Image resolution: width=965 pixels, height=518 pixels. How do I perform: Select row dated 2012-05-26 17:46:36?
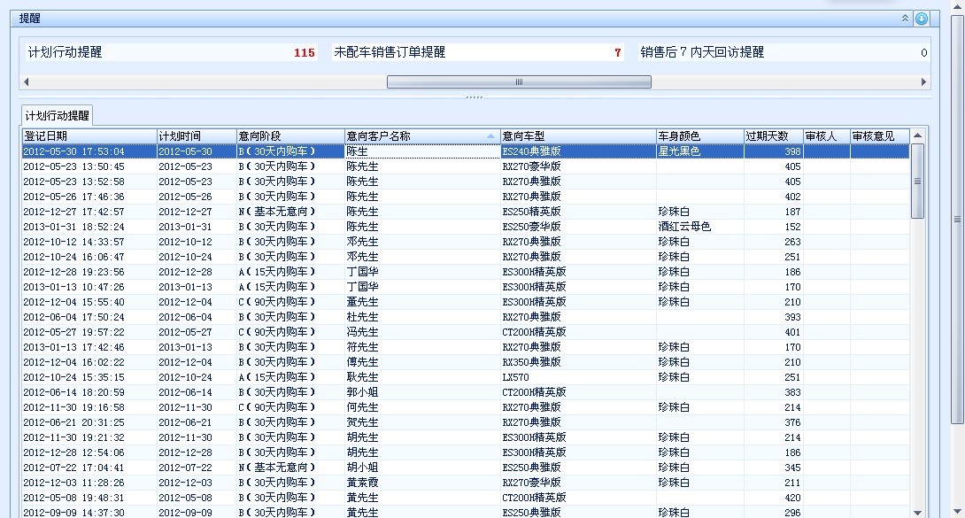[466, 197]
